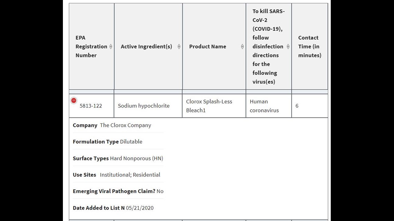Screen dimensions: 394x221
Task: Click the EPA Registration Number header text
Action: pyautogui.click(x=91, y=46)
